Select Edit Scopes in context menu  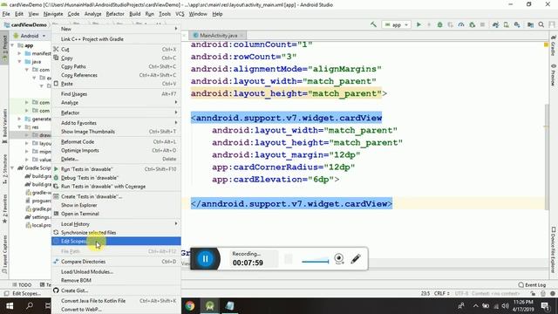coord(116,241)
